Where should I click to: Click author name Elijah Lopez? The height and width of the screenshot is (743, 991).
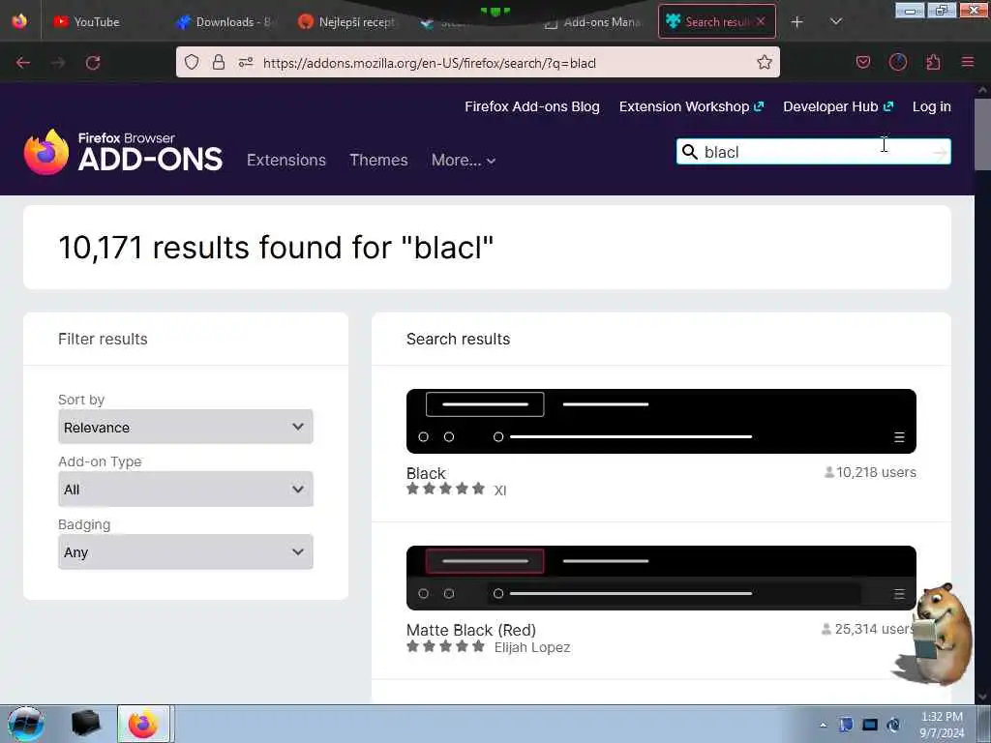pyautogui.click(x=532, y=647)
